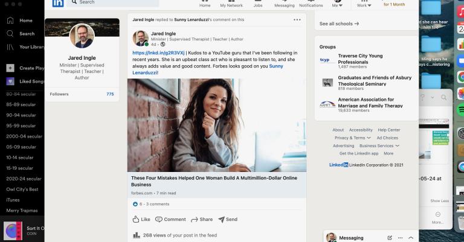The width and height of the screenshot is (464, 242).
Task: Click Traverse City Young Professionals group name
Action: [x=360, y=59]
